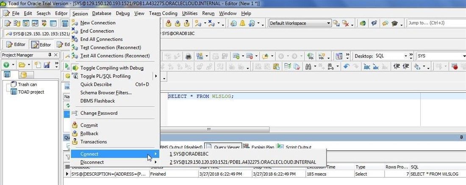Click the blue Undo arrow icon
The width and height of the screenshot is (466, 185).
click(346, 67)
